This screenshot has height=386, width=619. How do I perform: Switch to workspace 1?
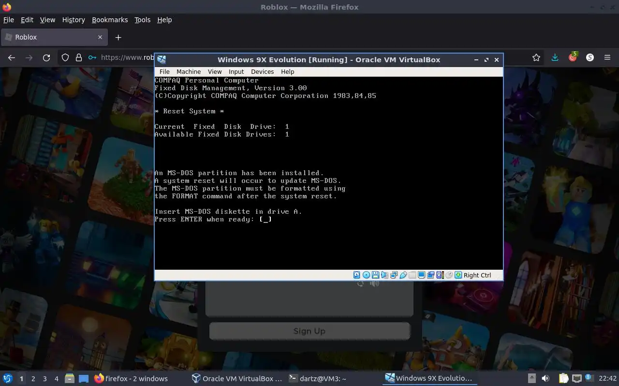tap(21, 379)
